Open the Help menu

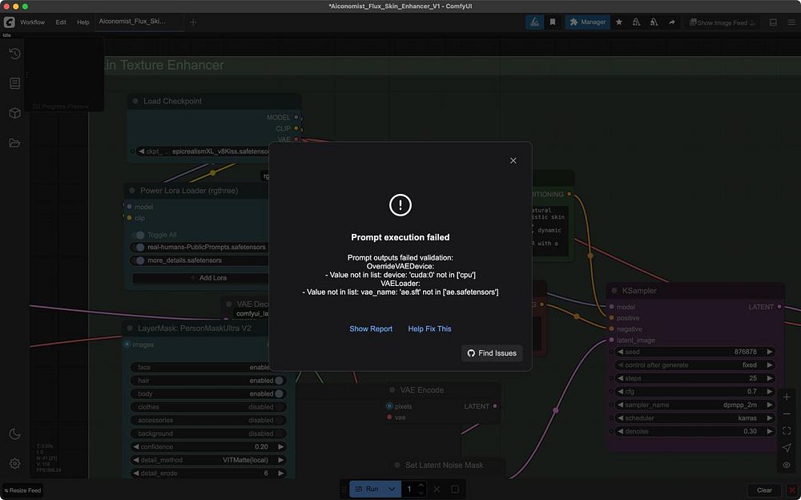pos(83,22)
